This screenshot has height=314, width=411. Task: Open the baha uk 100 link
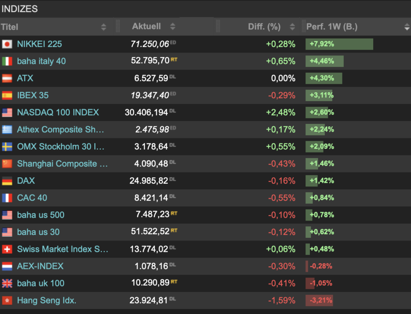coord(41,283)
